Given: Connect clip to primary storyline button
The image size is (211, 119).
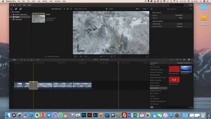Looking at the screenshot, I should coord(22,59).
